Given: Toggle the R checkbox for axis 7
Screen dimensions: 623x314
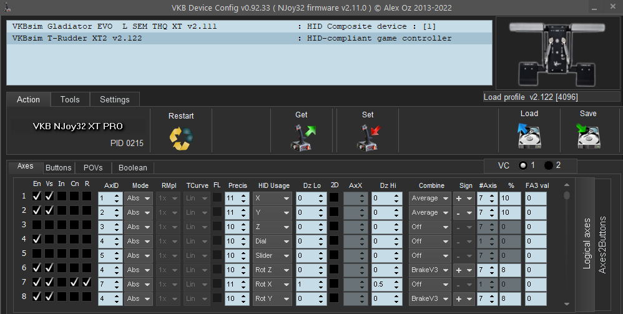Looking at the screenshot, I should coord(87,282).
